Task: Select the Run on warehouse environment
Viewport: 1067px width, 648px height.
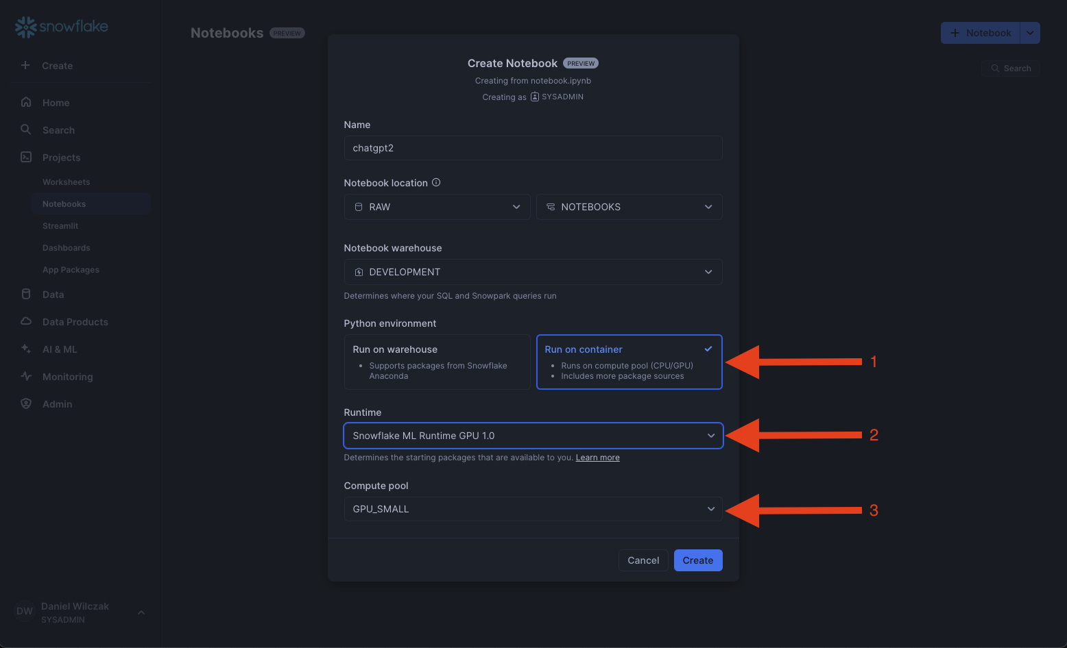Action: (437, 362)
